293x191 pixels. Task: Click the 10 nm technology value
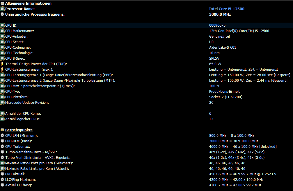[214, 53]
